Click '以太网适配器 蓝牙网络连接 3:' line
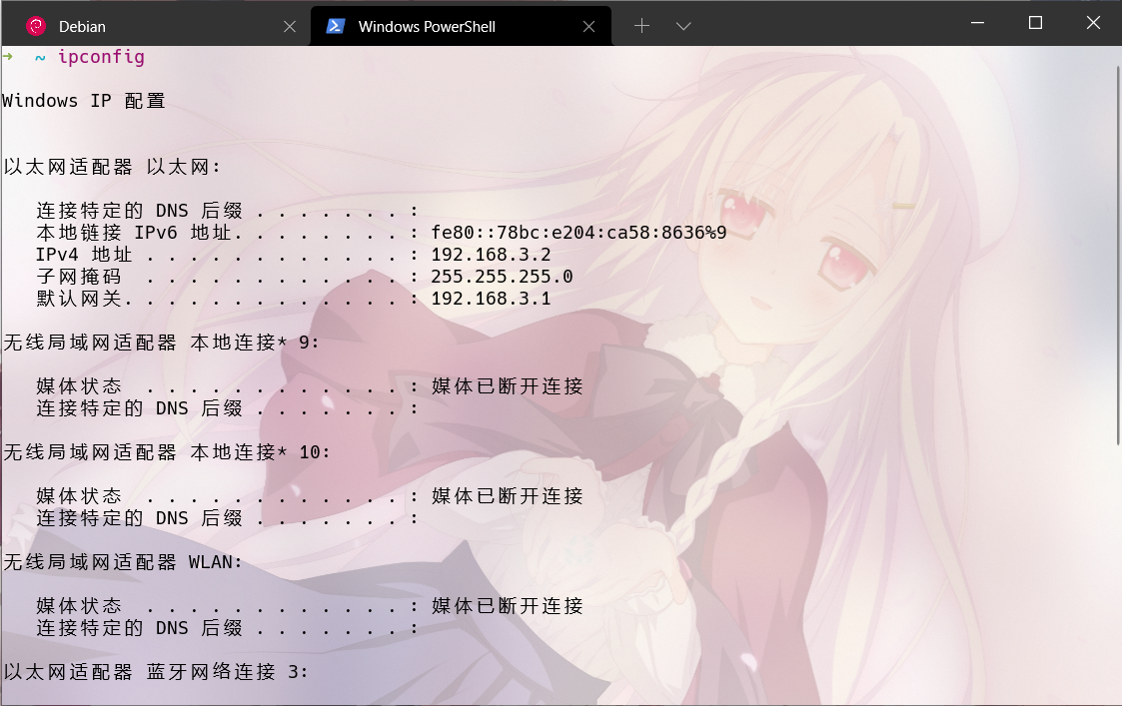The width and height of the screenshot is (1122, 706). click(156, 672)
